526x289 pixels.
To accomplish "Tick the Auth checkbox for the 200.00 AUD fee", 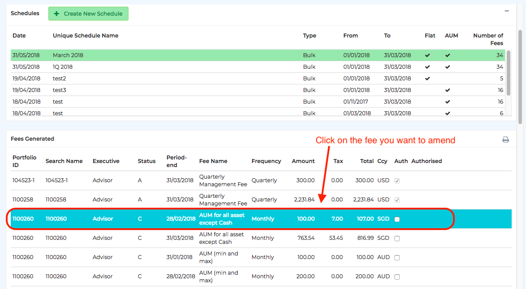I will tap(397, 277).
